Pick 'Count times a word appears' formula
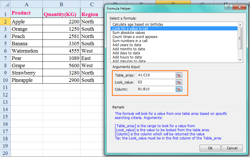This screenshot has width=250, height=157. (135, 37)
